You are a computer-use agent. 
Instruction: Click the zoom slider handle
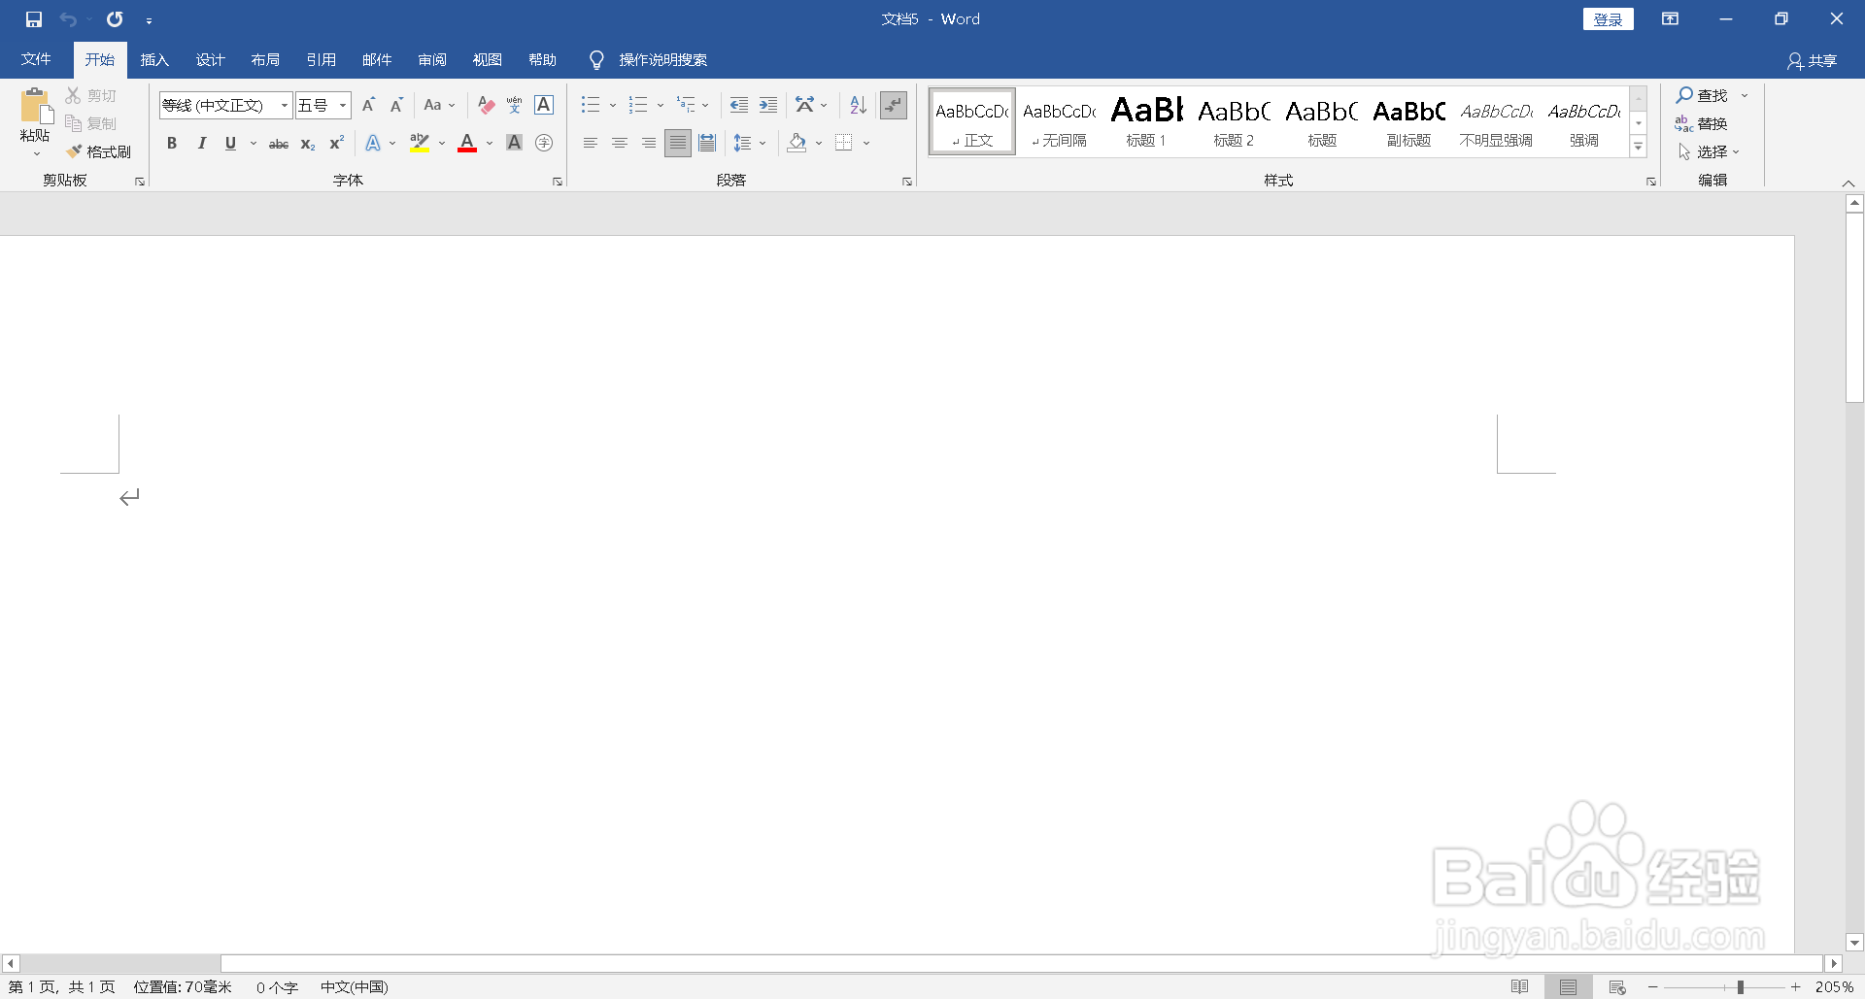coord(1741,987)
